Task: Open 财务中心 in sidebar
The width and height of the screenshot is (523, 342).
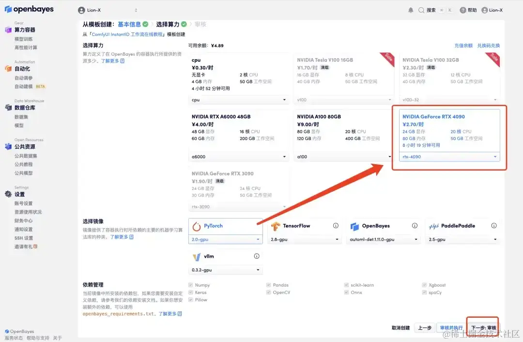Action: point(23,220)
